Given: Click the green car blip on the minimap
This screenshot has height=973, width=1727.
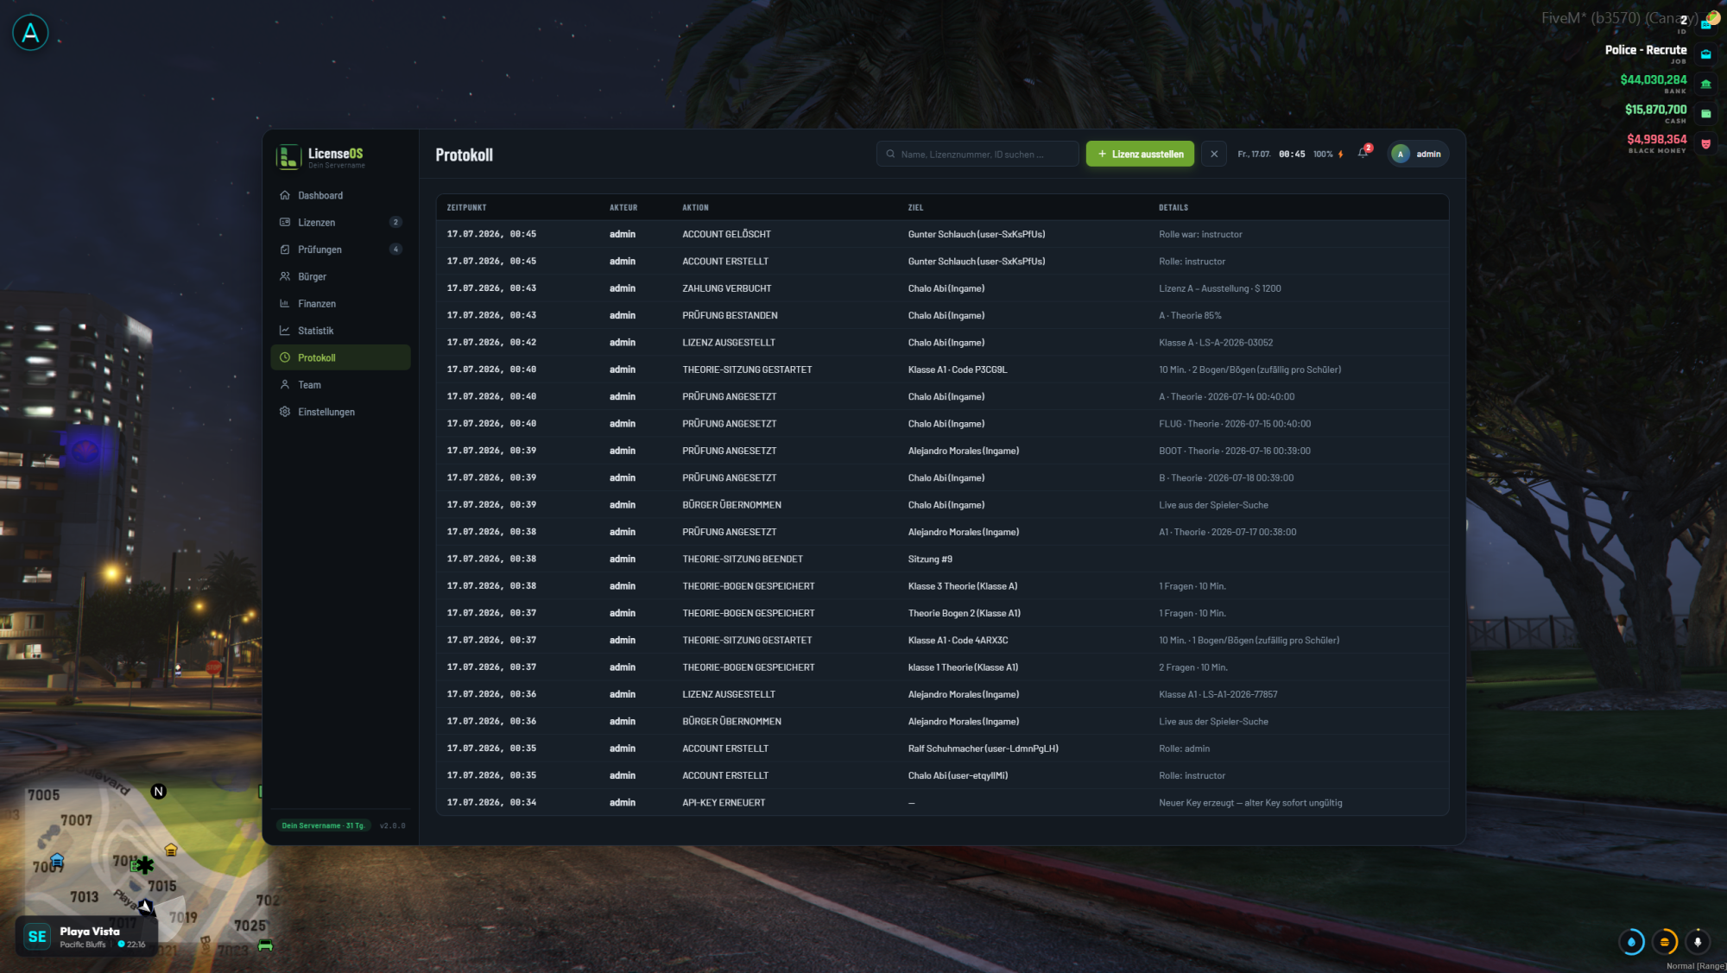Looking at the screenshot, I should coord(265,945).
